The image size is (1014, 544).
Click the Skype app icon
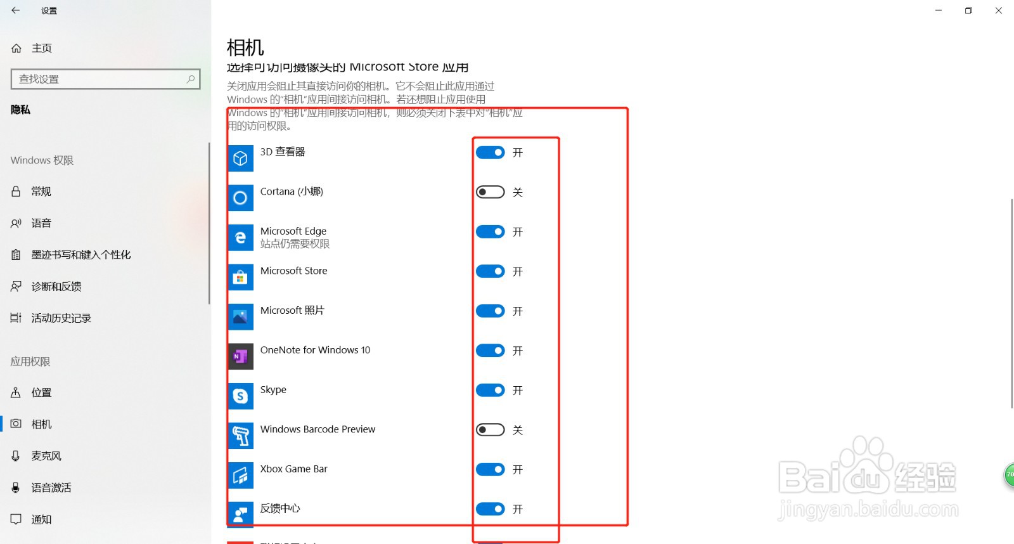(240, 396)
